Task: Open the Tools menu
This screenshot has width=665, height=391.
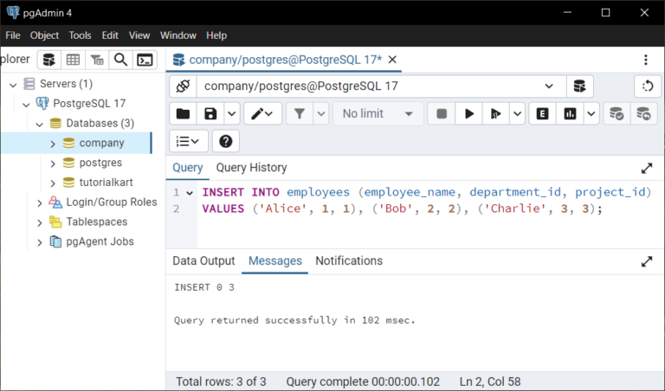Action: tap(80, 35)
